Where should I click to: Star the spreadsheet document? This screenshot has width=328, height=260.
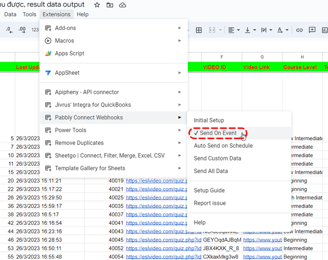pyautogui.click(x=97, y=5)
